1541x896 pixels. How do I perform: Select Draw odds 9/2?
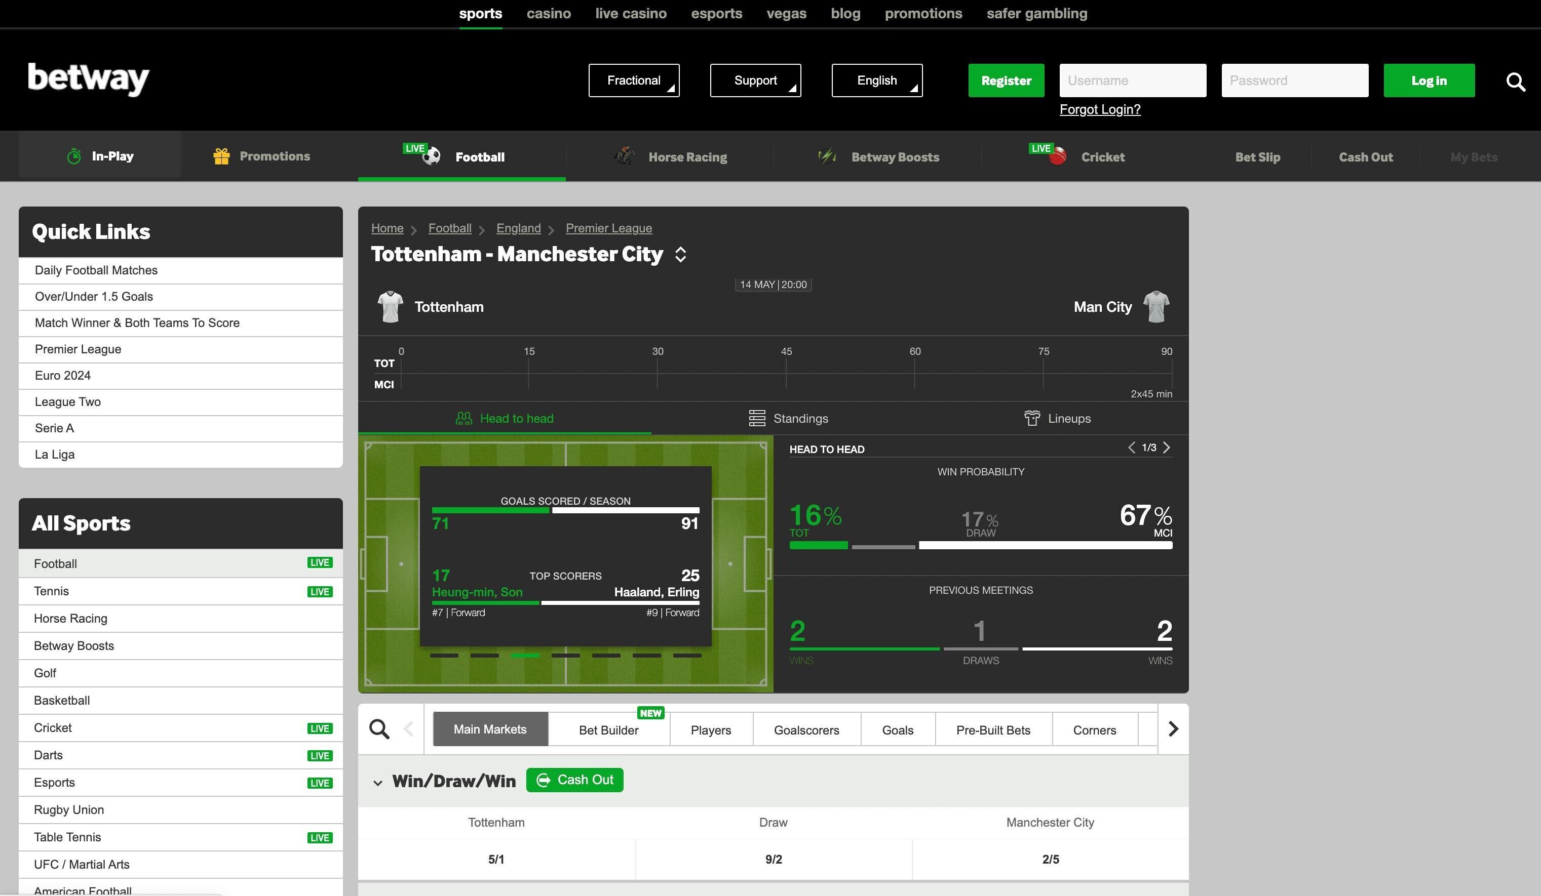pyautogui.click(x=774, y=860)
